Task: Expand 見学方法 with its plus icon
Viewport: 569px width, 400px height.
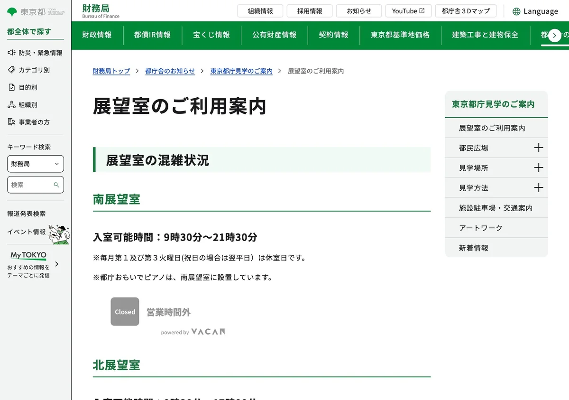Action: pyautogui.click(x=538, y=187)
